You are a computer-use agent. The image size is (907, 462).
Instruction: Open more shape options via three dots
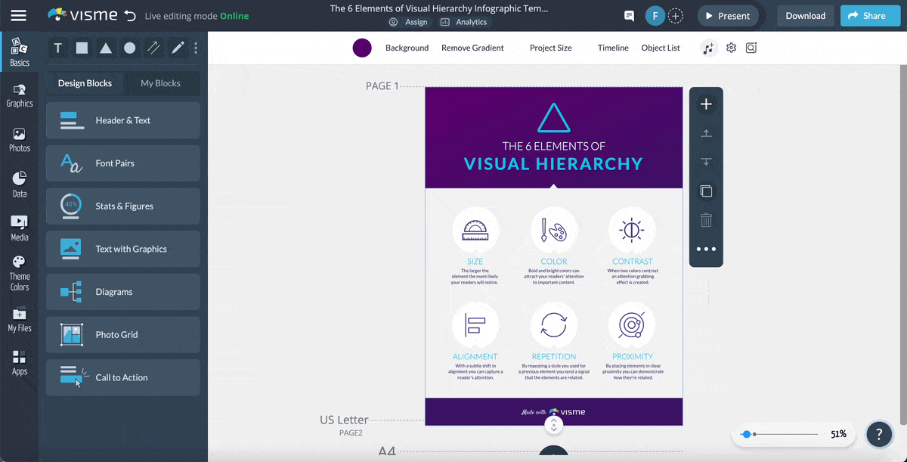(x=196, y=48)
